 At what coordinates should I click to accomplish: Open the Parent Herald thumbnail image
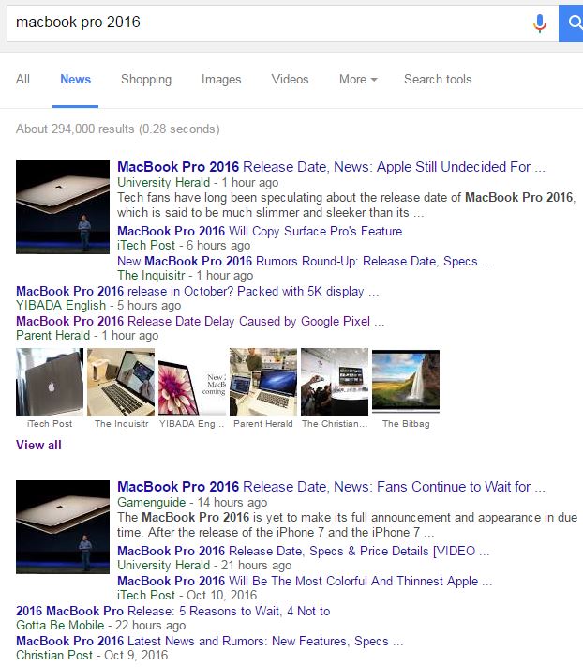[x=263, y=382]
